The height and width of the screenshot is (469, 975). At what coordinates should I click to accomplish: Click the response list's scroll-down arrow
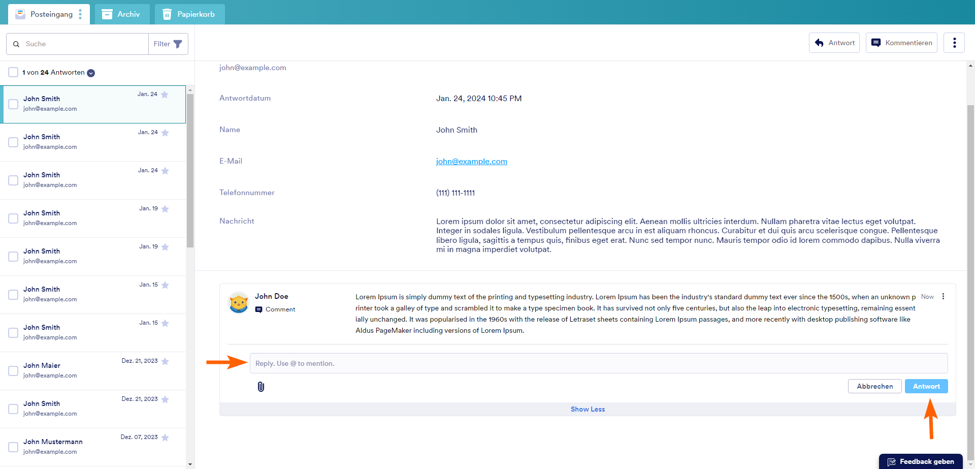click(190, 464)
